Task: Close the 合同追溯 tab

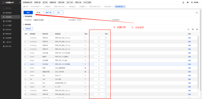Action: coord(76,7)
